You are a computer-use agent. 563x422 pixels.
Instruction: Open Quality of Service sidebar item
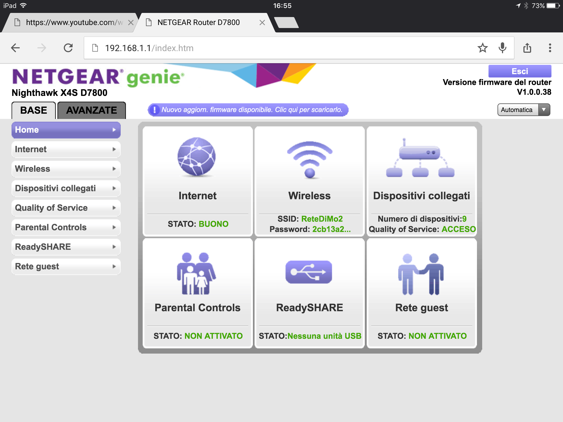(x=66, y=208)
